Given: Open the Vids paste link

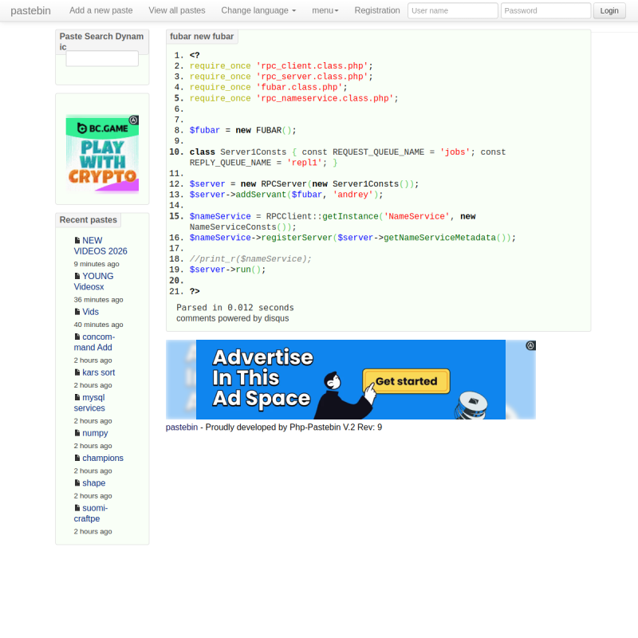Looking at the screenshot, I should pos(90,312).
